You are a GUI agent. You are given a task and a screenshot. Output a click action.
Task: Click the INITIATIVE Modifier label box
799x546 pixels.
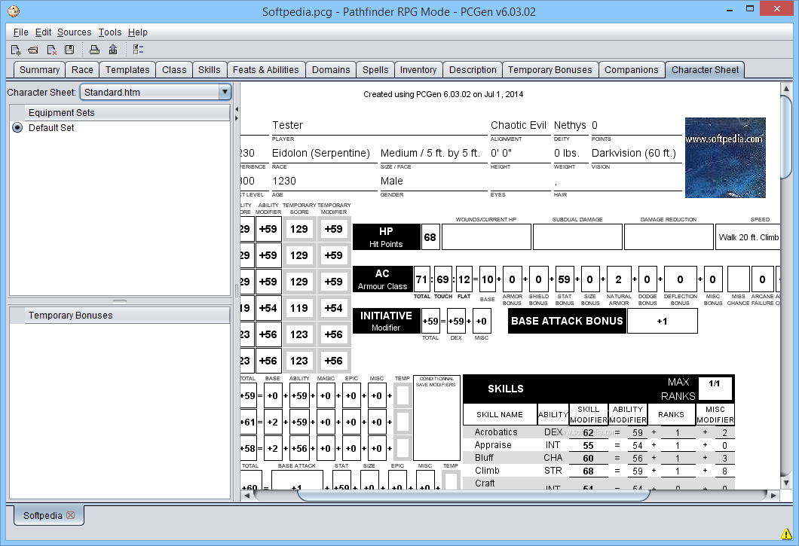(x=386, y=321)
